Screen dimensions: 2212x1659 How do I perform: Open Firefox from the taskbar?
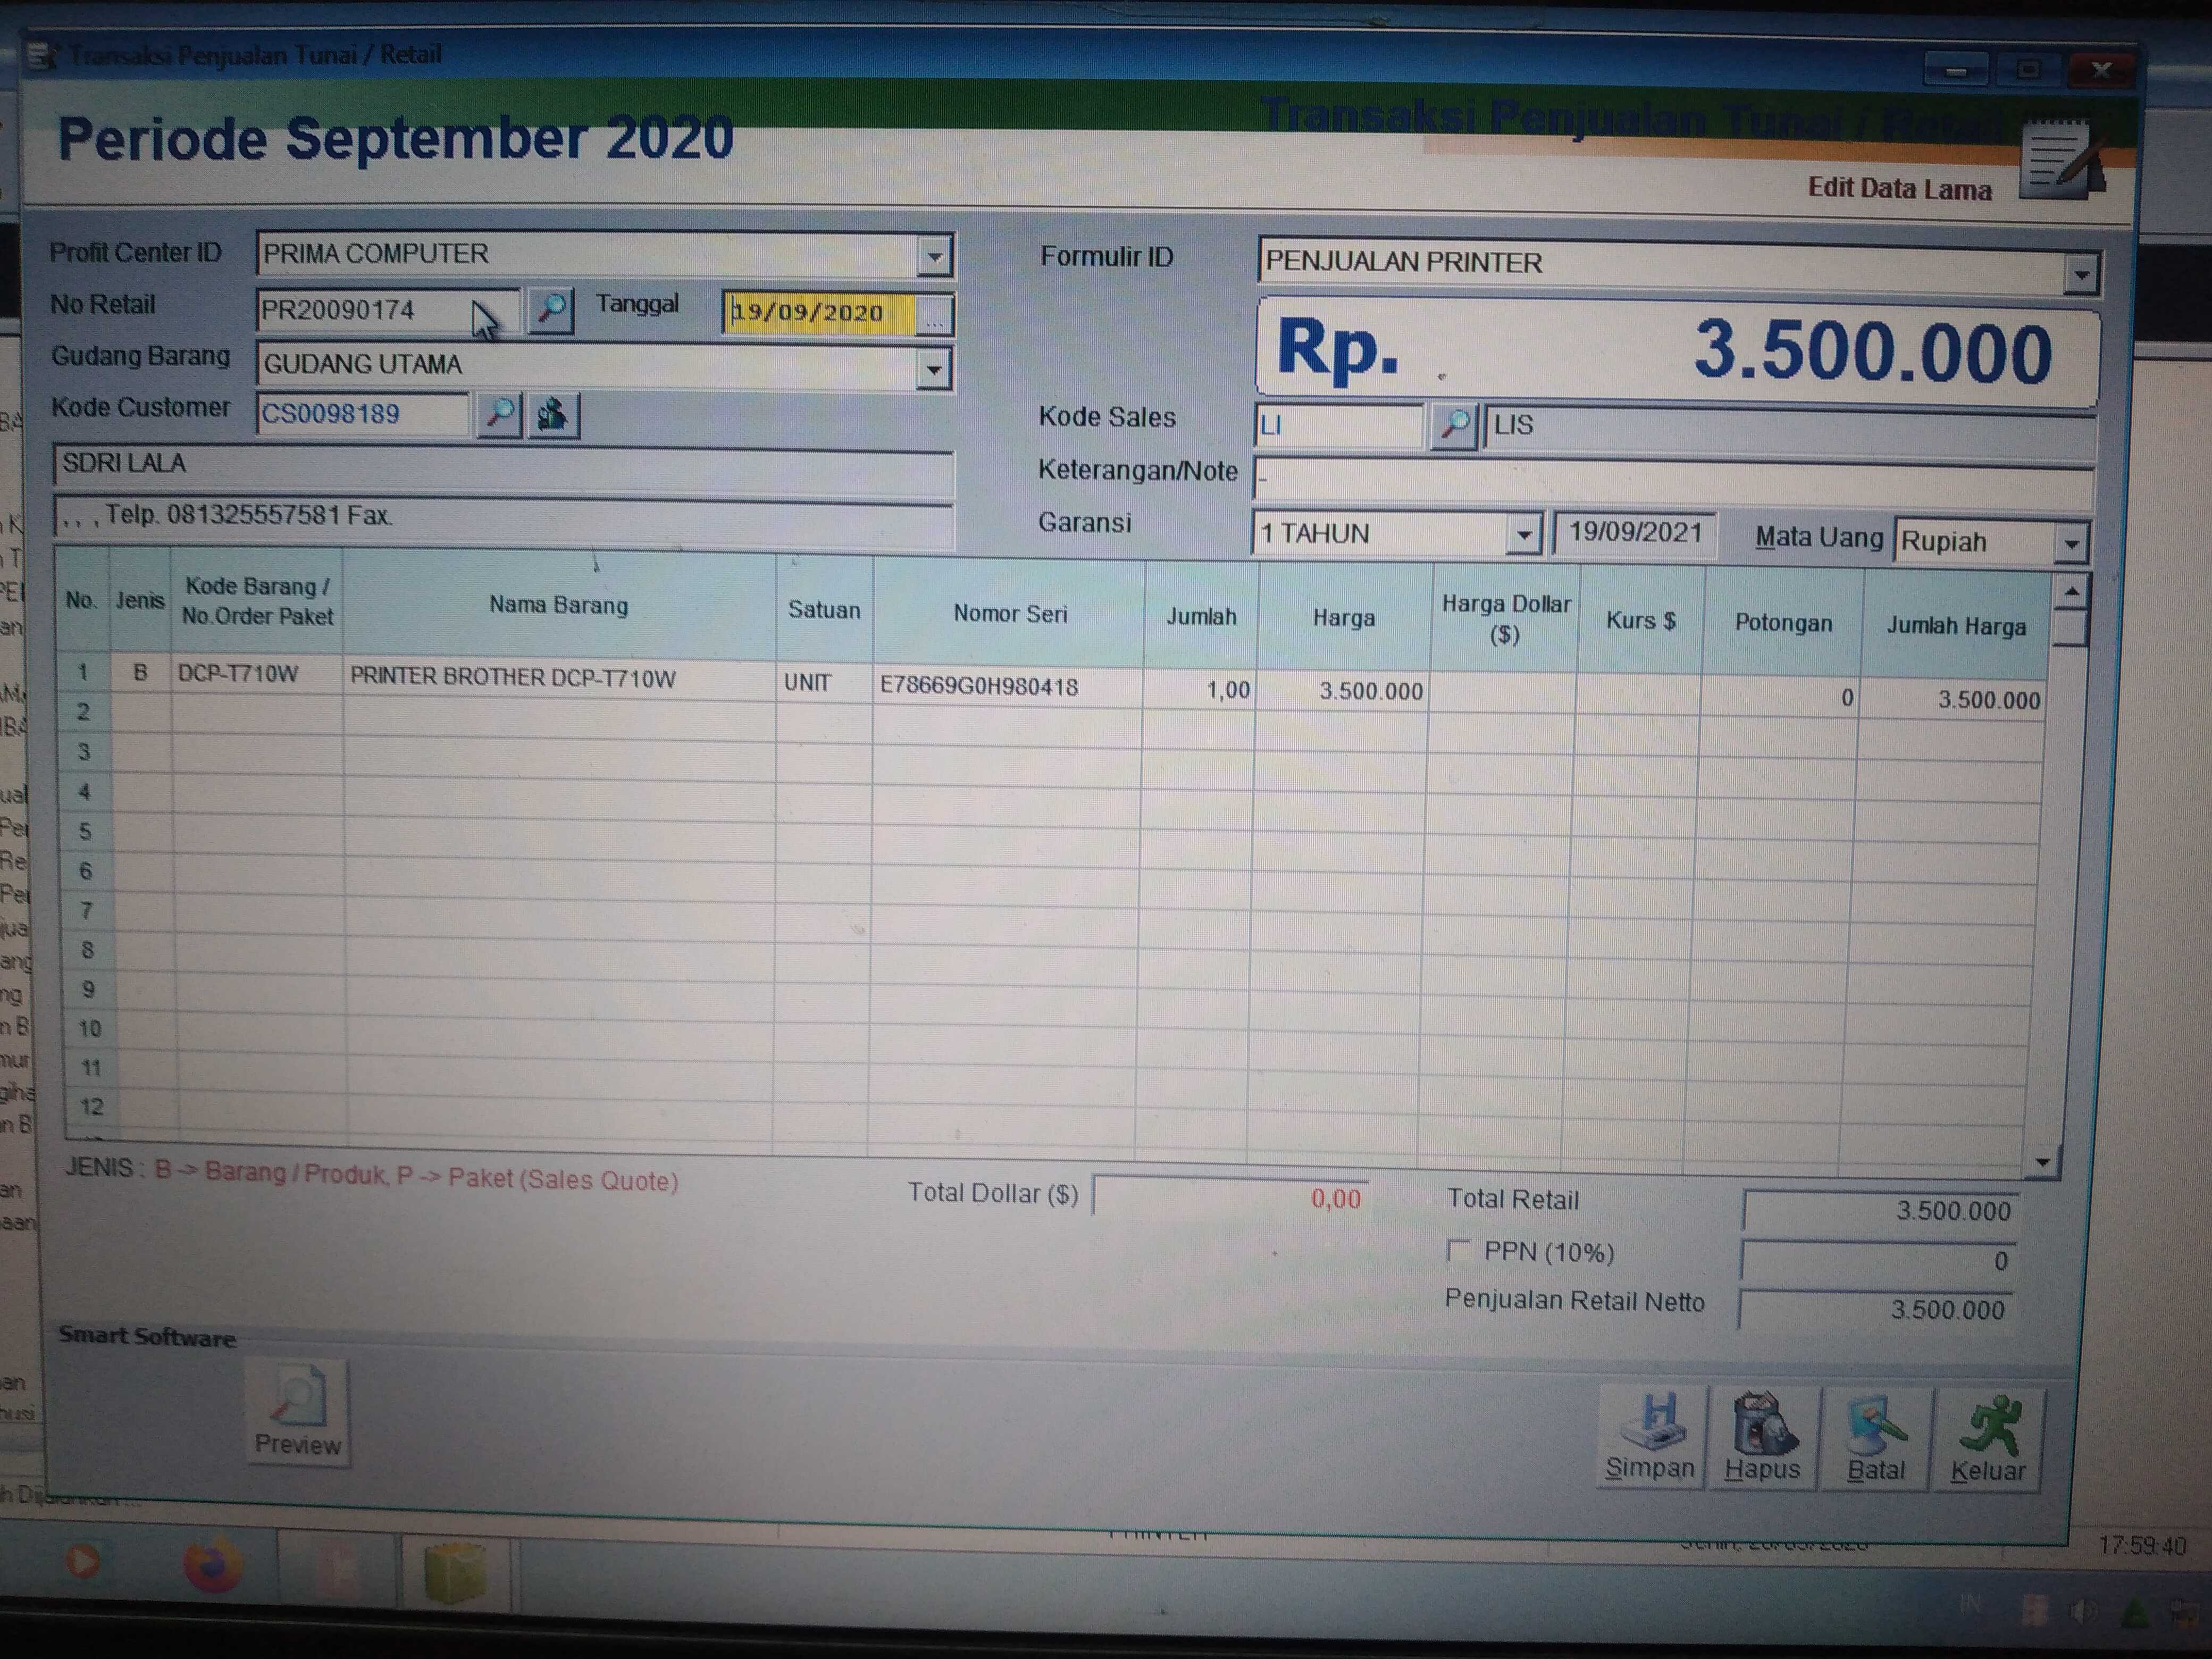[x=212, y=1565]
